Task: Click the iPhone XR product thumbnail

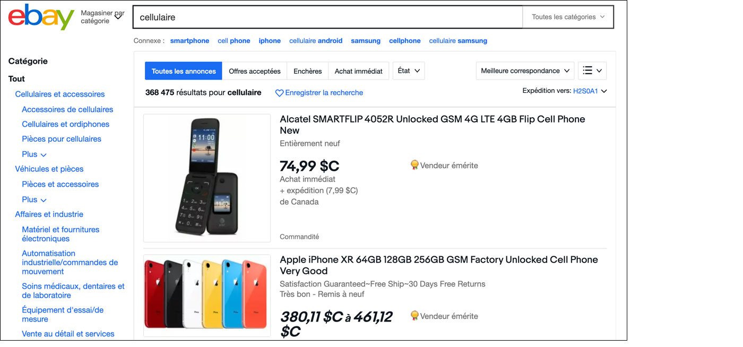Action: point(207,295)
